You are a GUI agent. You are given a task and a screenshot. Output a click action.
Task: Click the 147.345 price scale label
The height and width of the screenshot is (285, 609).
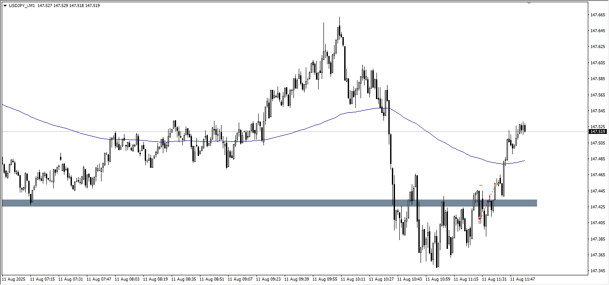coord(598,271)
